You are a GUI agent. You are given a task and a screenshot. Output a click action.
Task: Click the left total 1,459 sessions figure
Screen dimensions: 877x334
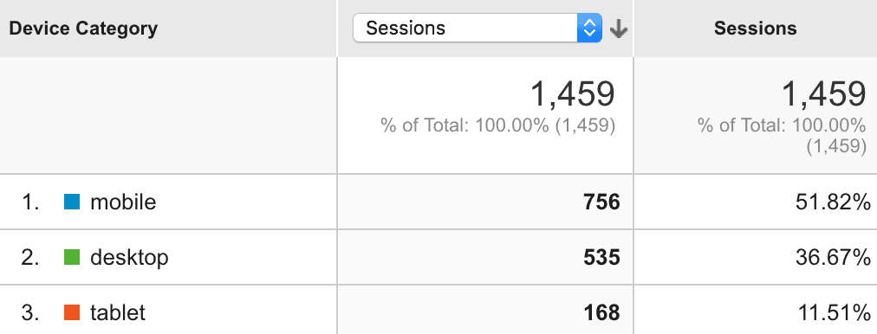point(572,93)
